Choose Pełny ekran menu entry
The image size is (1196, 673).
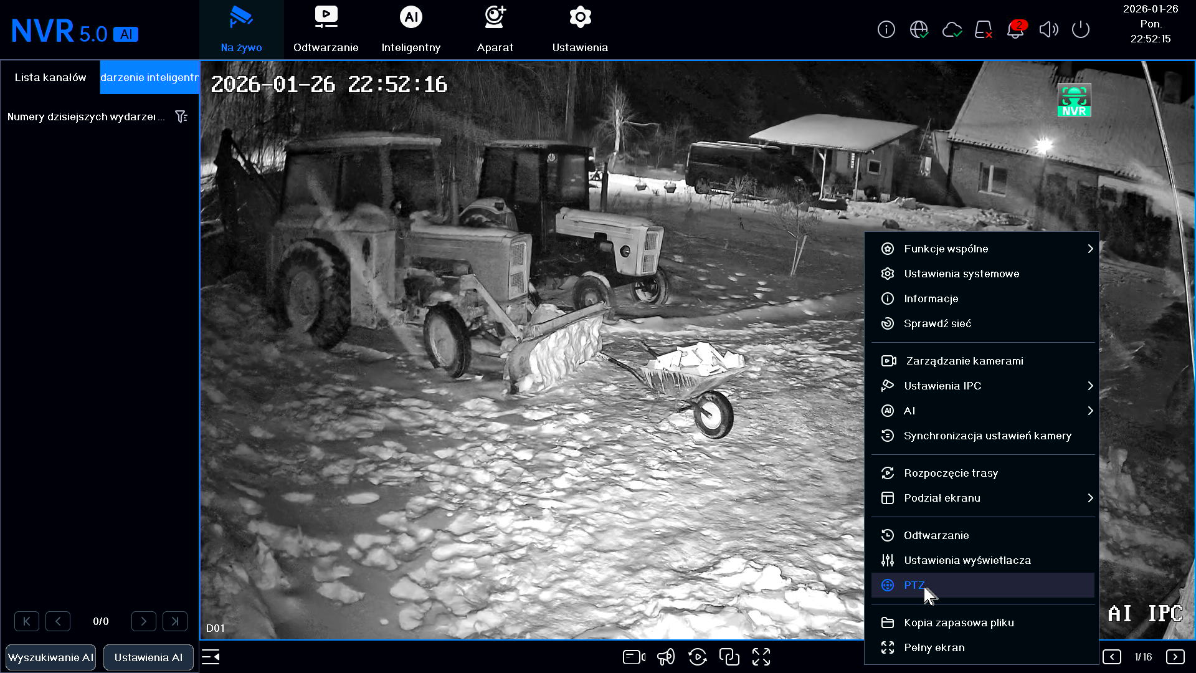point(983,647)
